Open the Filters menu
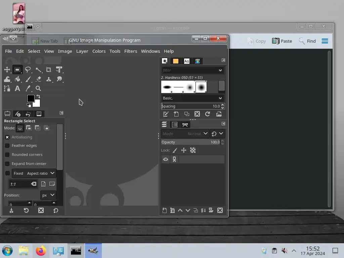The image size is (344, 258). click(131, 51)
